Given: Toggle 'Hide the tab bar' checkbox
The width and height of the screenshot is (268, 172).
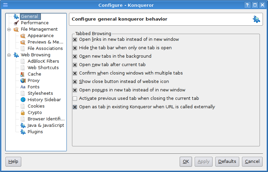Looking at the screenshot, I should pos(75,48).
